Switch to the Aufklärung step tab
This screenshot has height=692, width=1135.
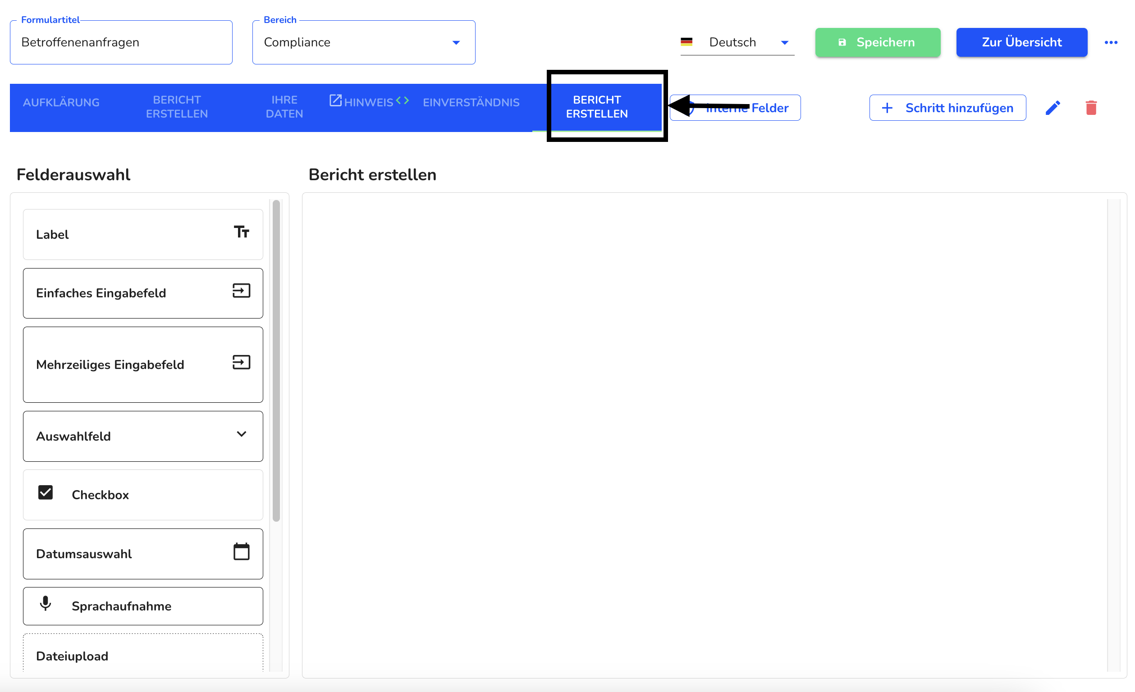[x=61, y=102]
